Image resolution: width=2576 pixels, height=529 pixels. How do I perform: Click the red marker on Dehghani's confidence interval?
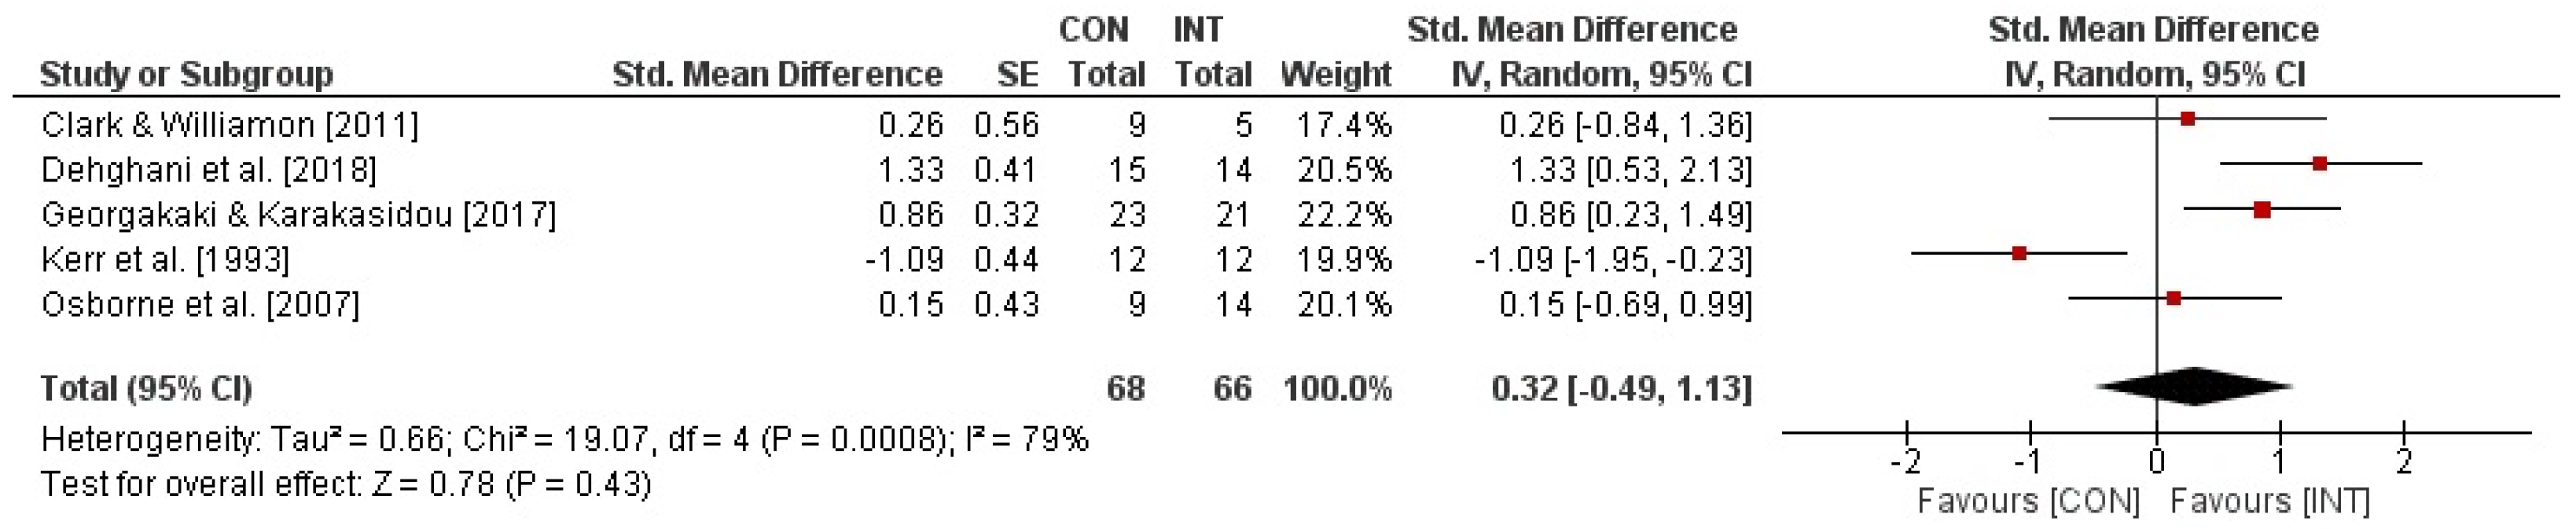tap(2320, 164)
